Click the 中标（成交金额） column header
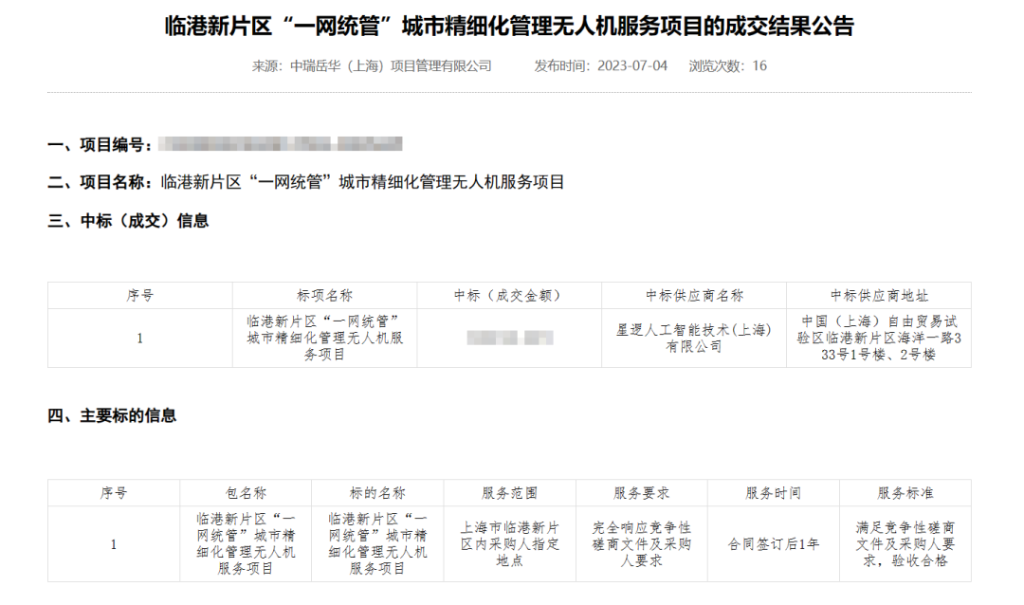The height and width of the screenshot is (605, 1024). point(508,296)
